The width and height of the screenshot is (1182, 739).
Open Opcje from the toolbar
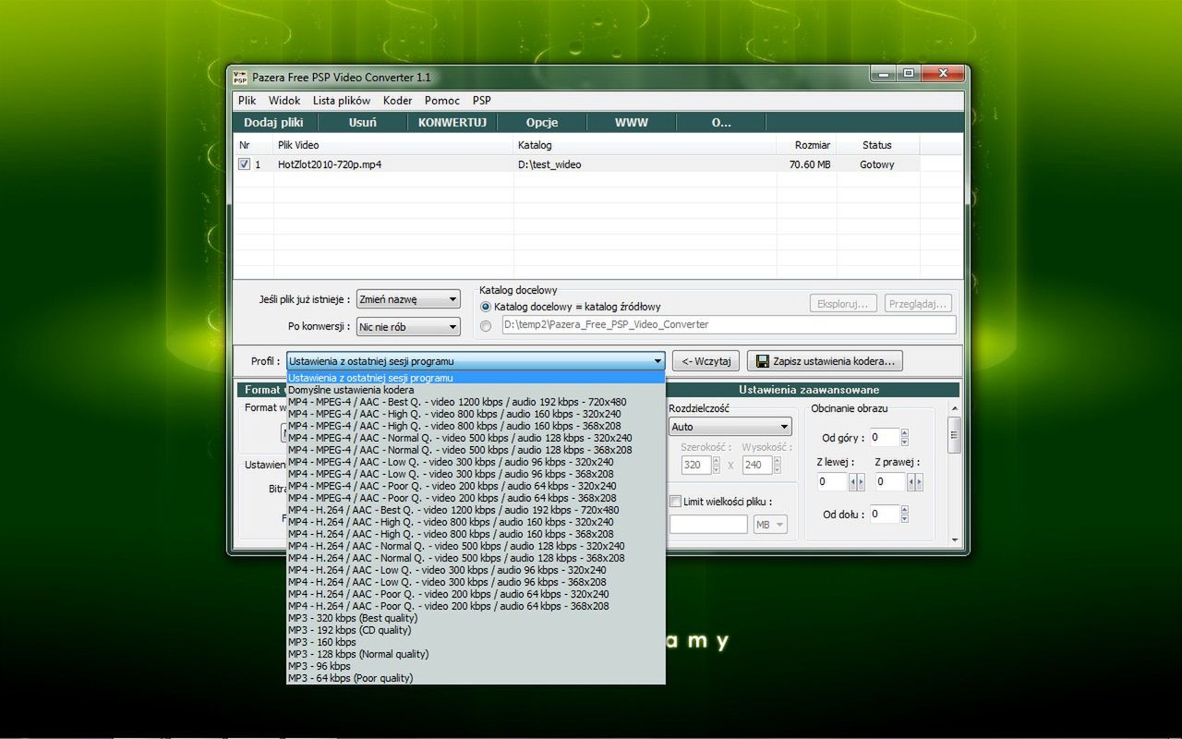click(542, 122)
